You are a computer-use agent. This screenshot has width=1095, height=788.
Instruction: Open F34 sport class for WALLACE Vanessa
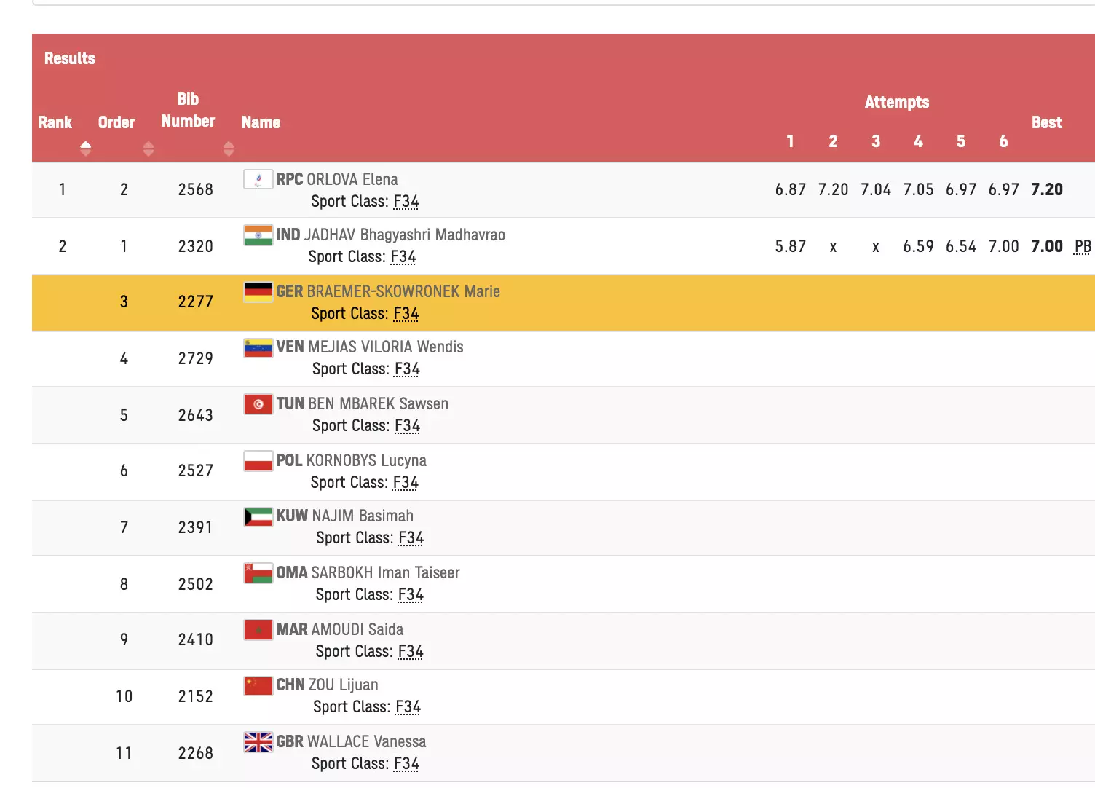pyautogui.click(x=406, y=764)
